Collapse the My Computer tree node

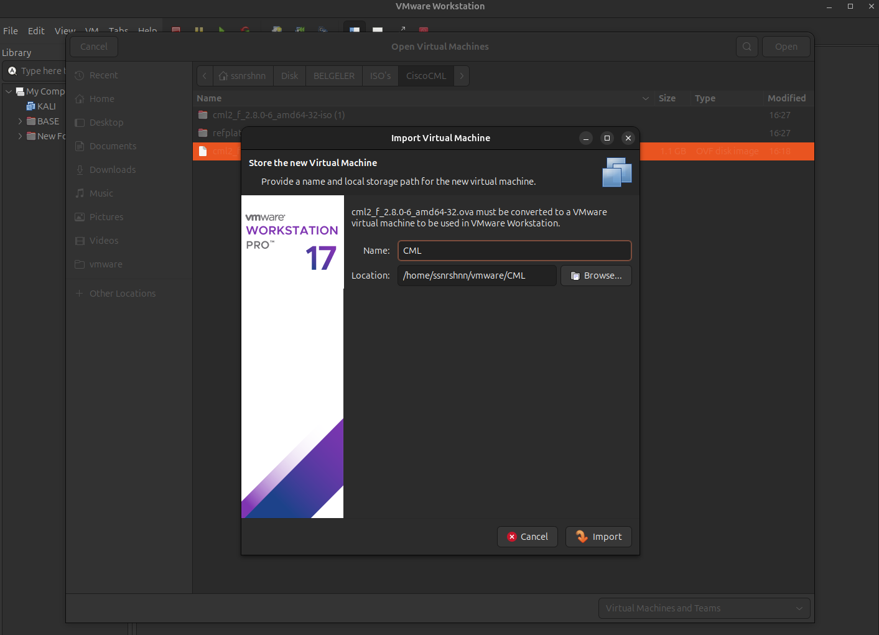(9, 91)
